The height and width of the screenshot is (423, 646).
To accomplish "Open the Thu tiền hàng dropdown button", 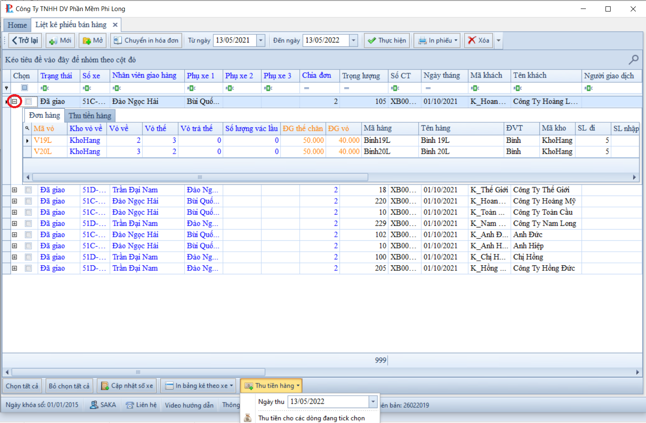I will [x=271, y=386].
